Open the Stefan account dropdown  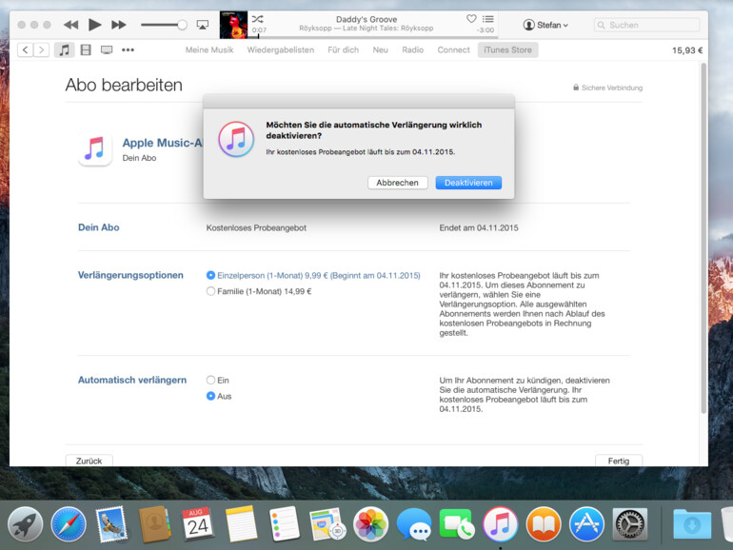(545, 25)
